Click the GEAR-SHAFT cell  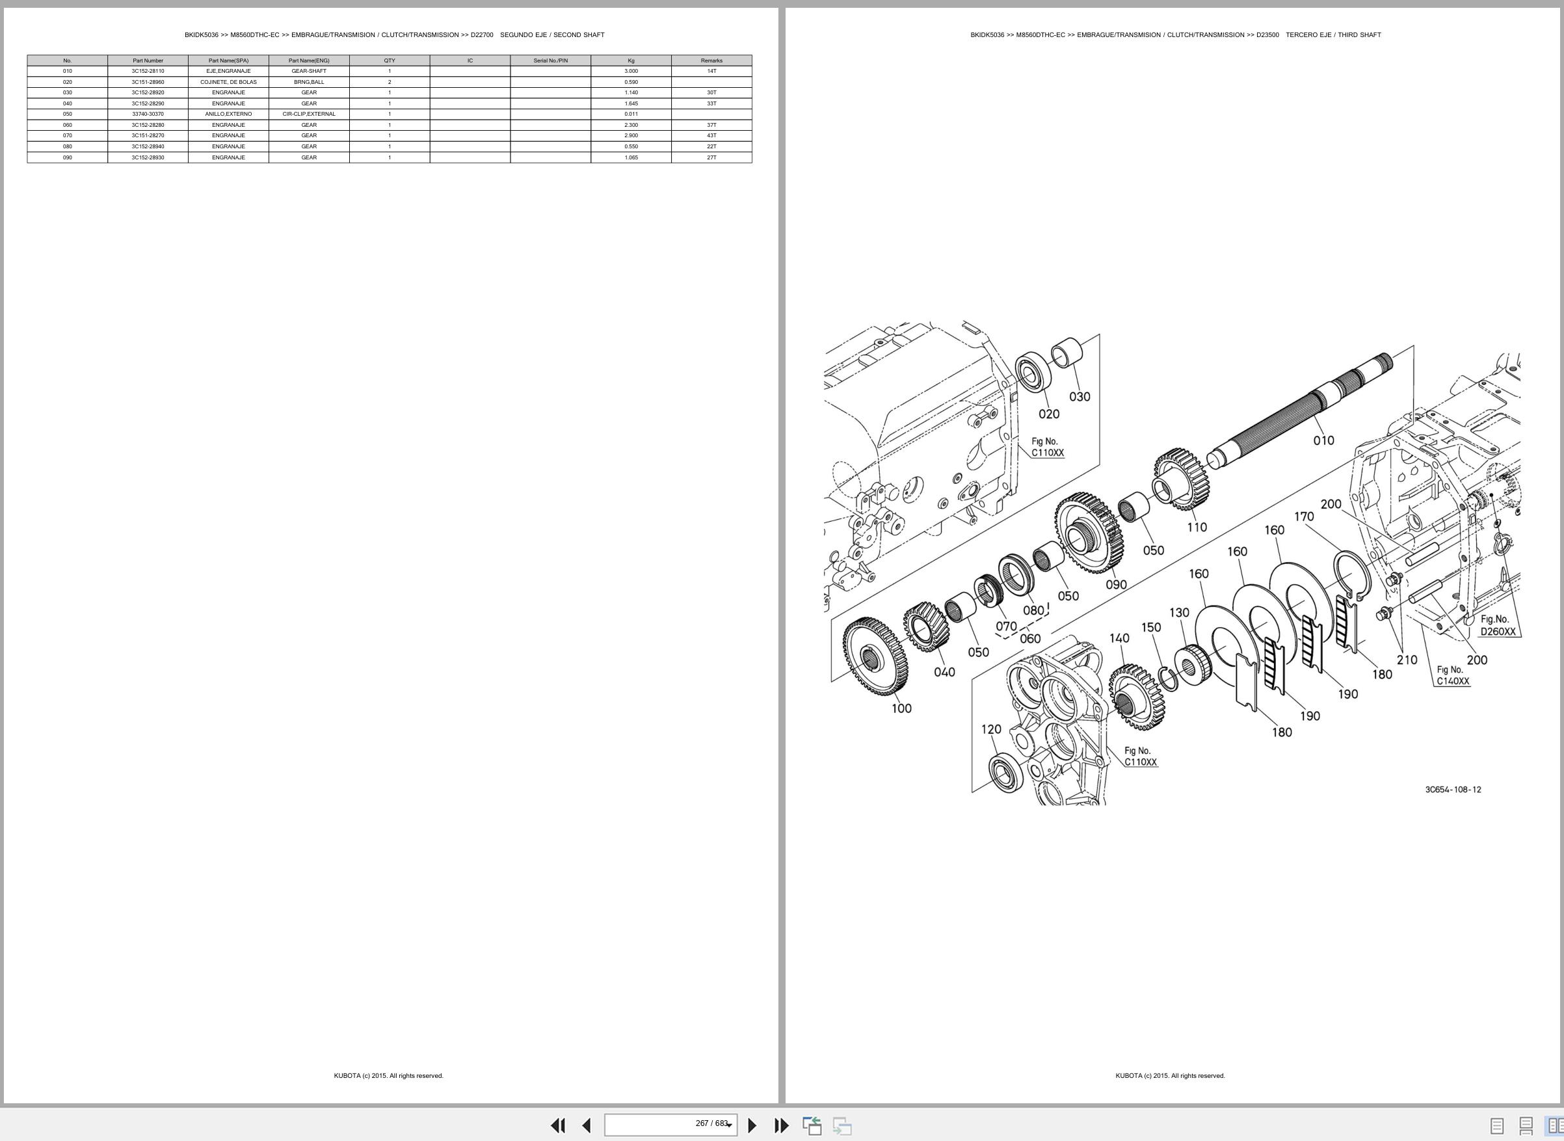309,71
